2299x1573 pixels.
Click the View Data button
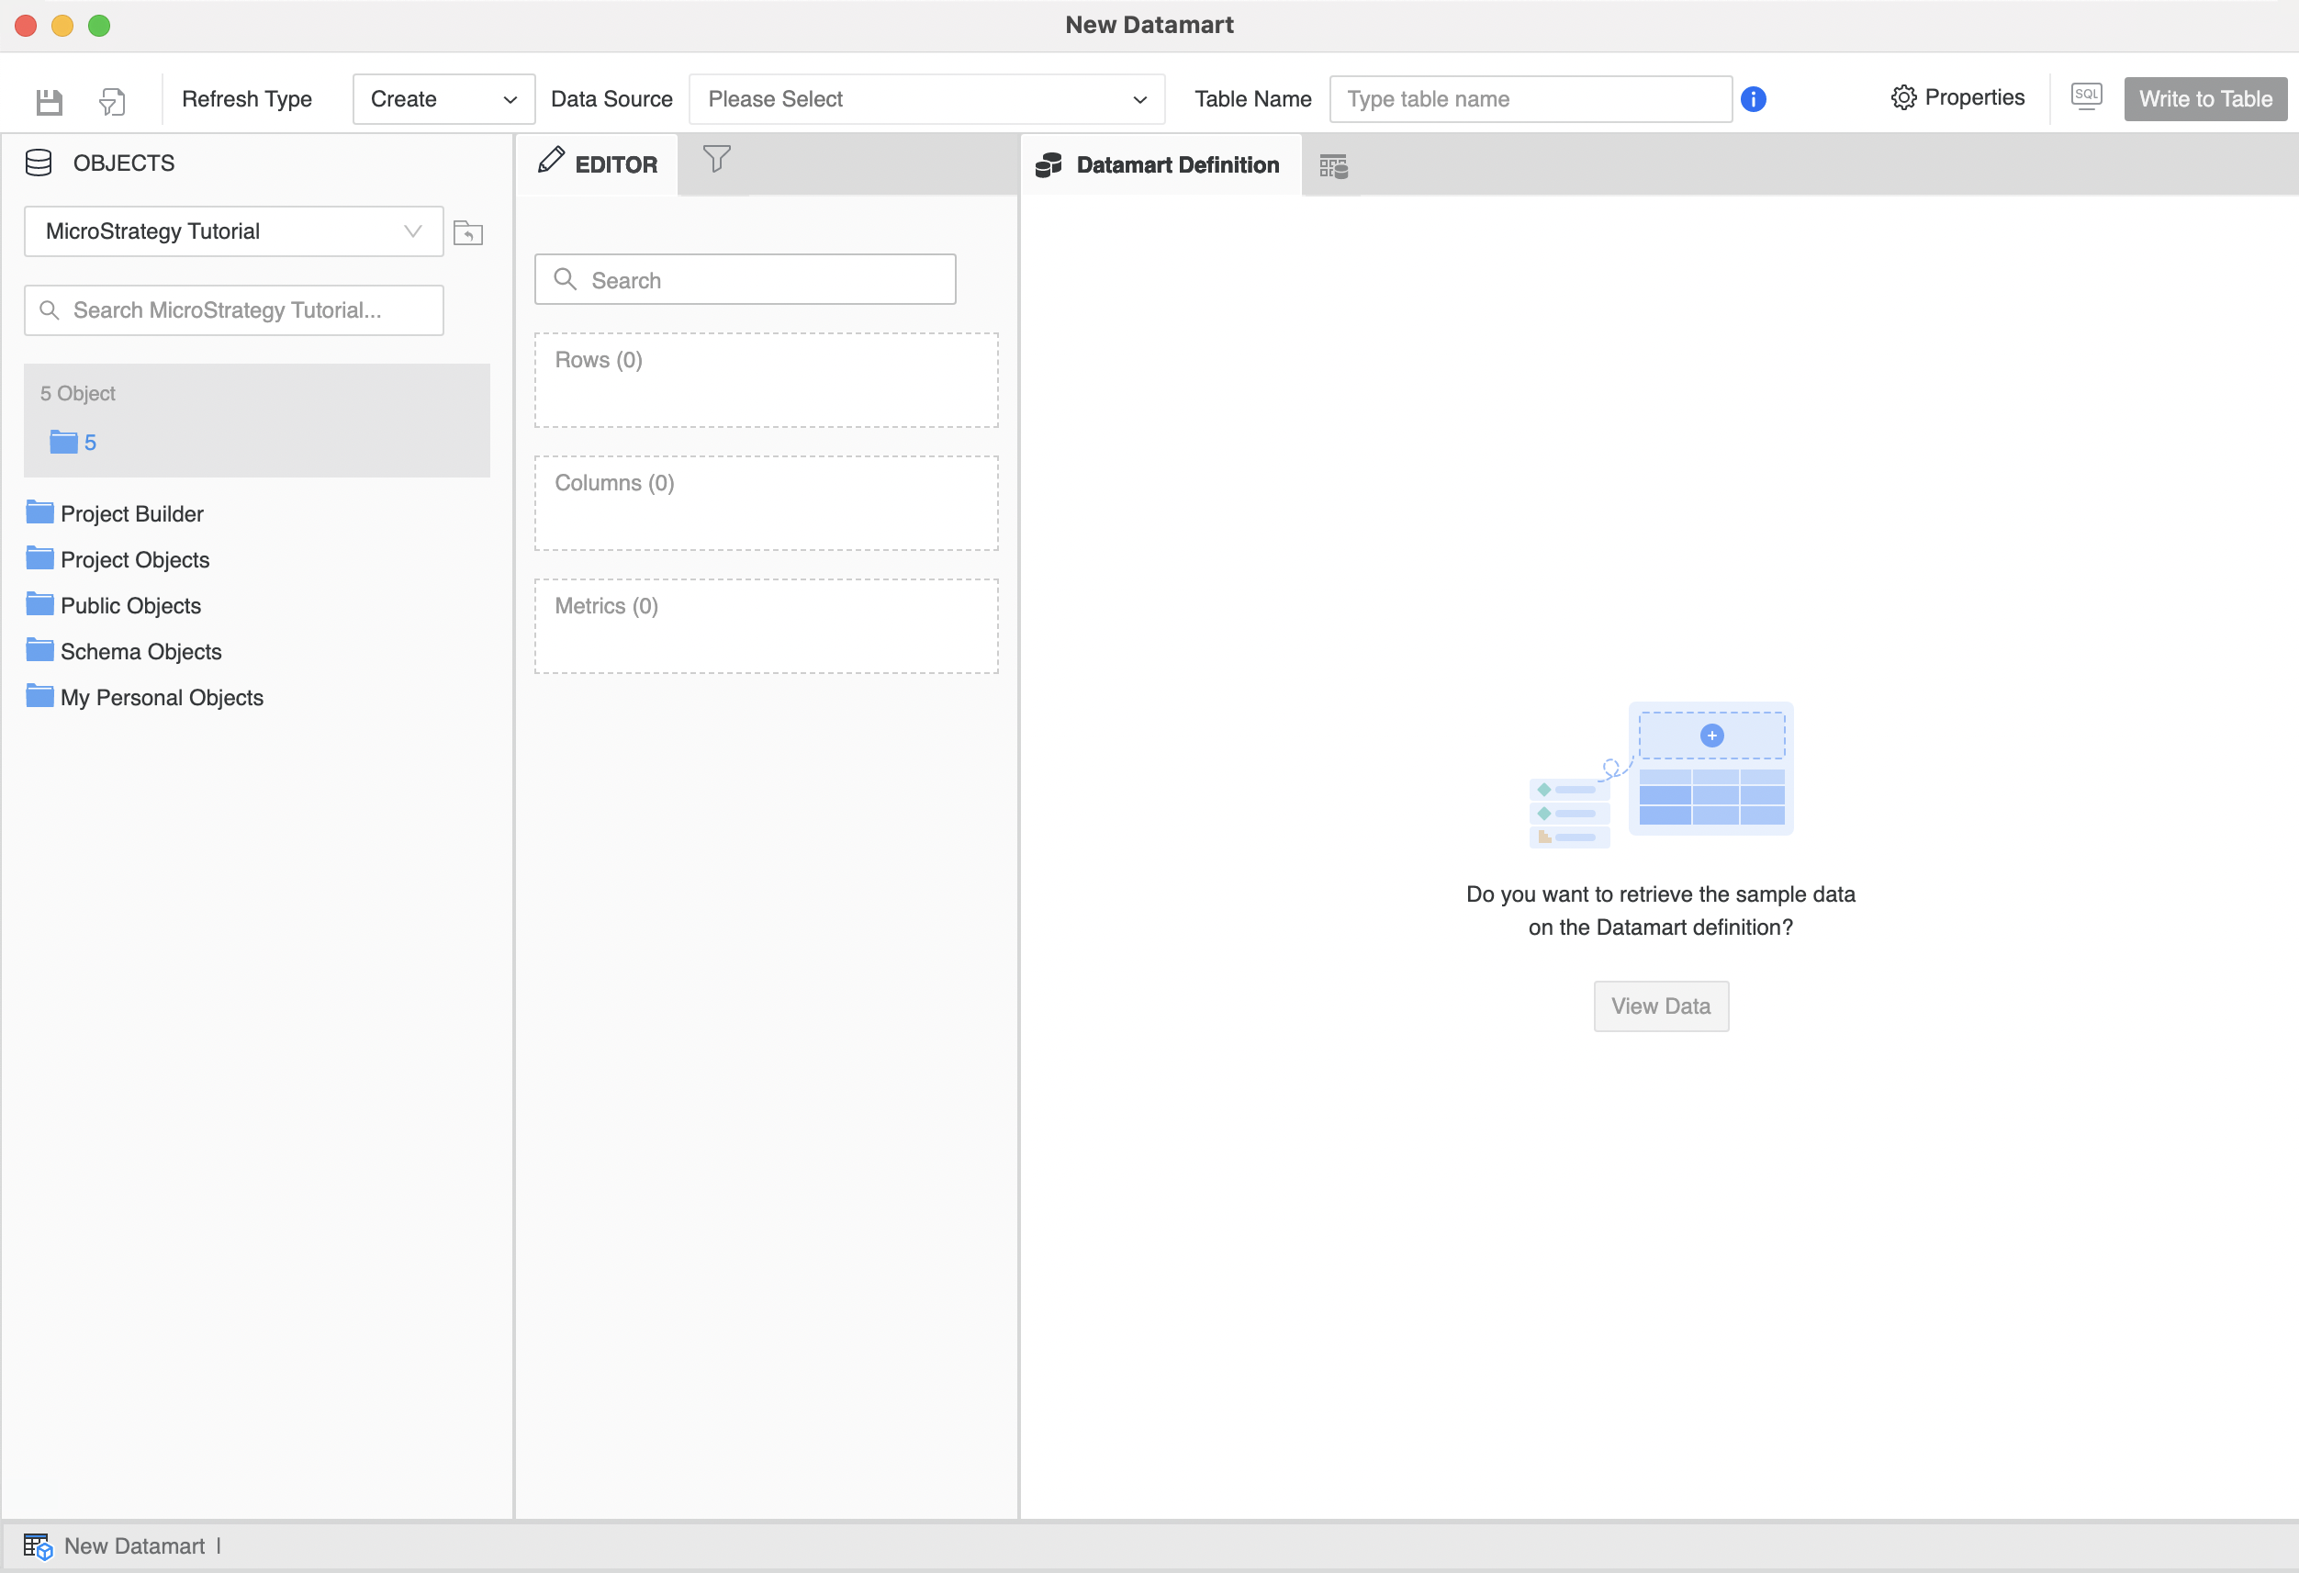click(1660, 1006)
